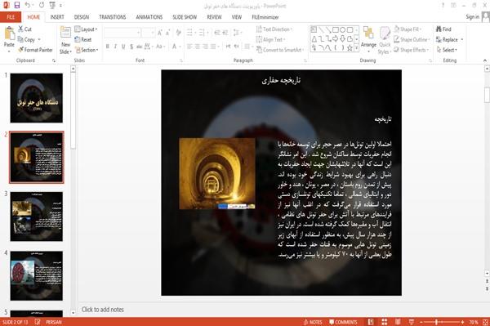
Task: Open the Section dropdown
Action: point(87,50)
